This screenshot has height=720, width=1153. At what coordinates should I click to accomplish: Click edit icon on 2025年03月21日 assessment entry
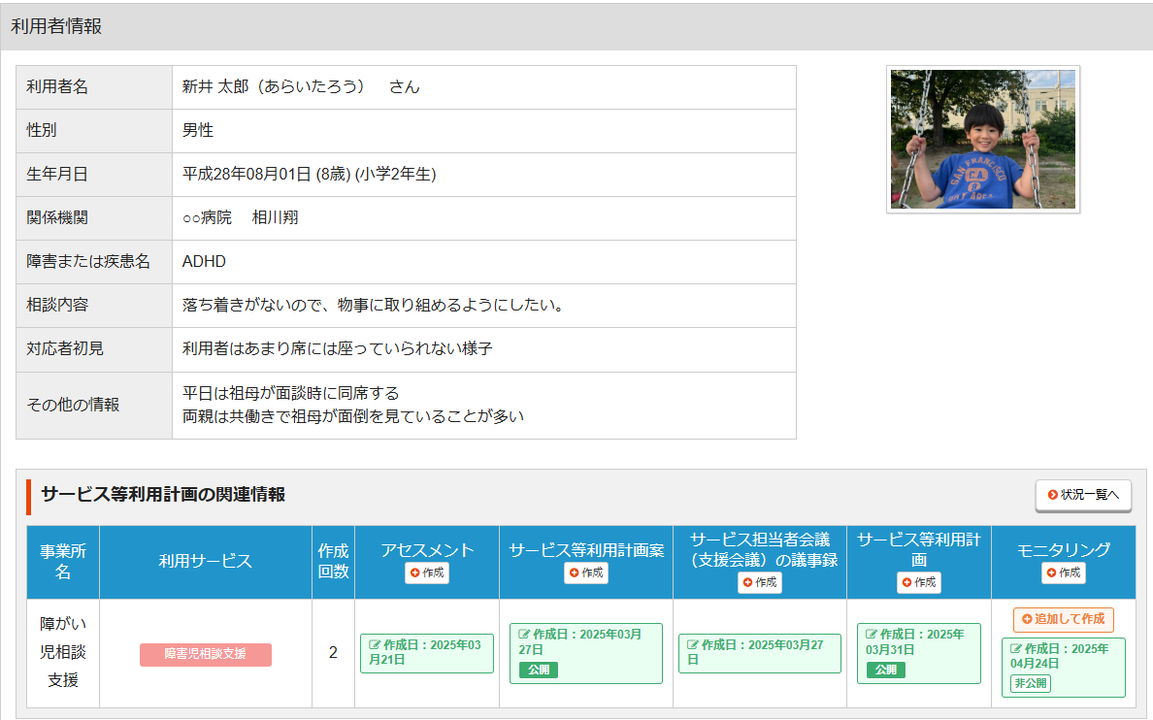coord(375,645)
